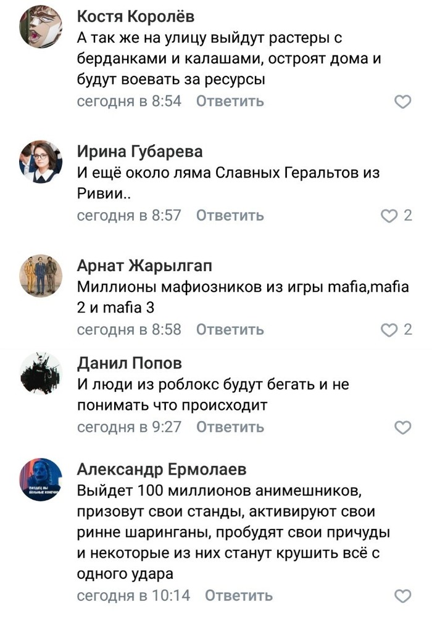Open Данил Попов's avatar

[41, 374]
